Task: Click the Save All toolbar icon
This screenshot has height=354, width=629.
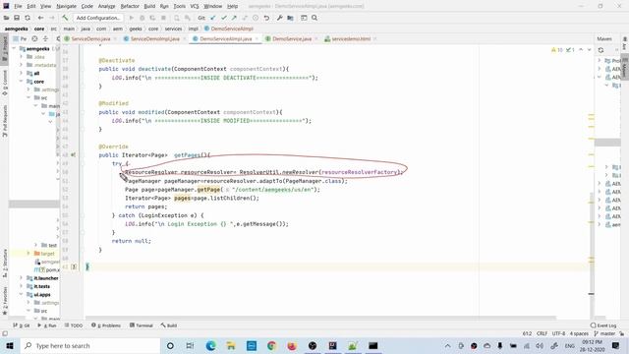Action: (x=17, y=18)
